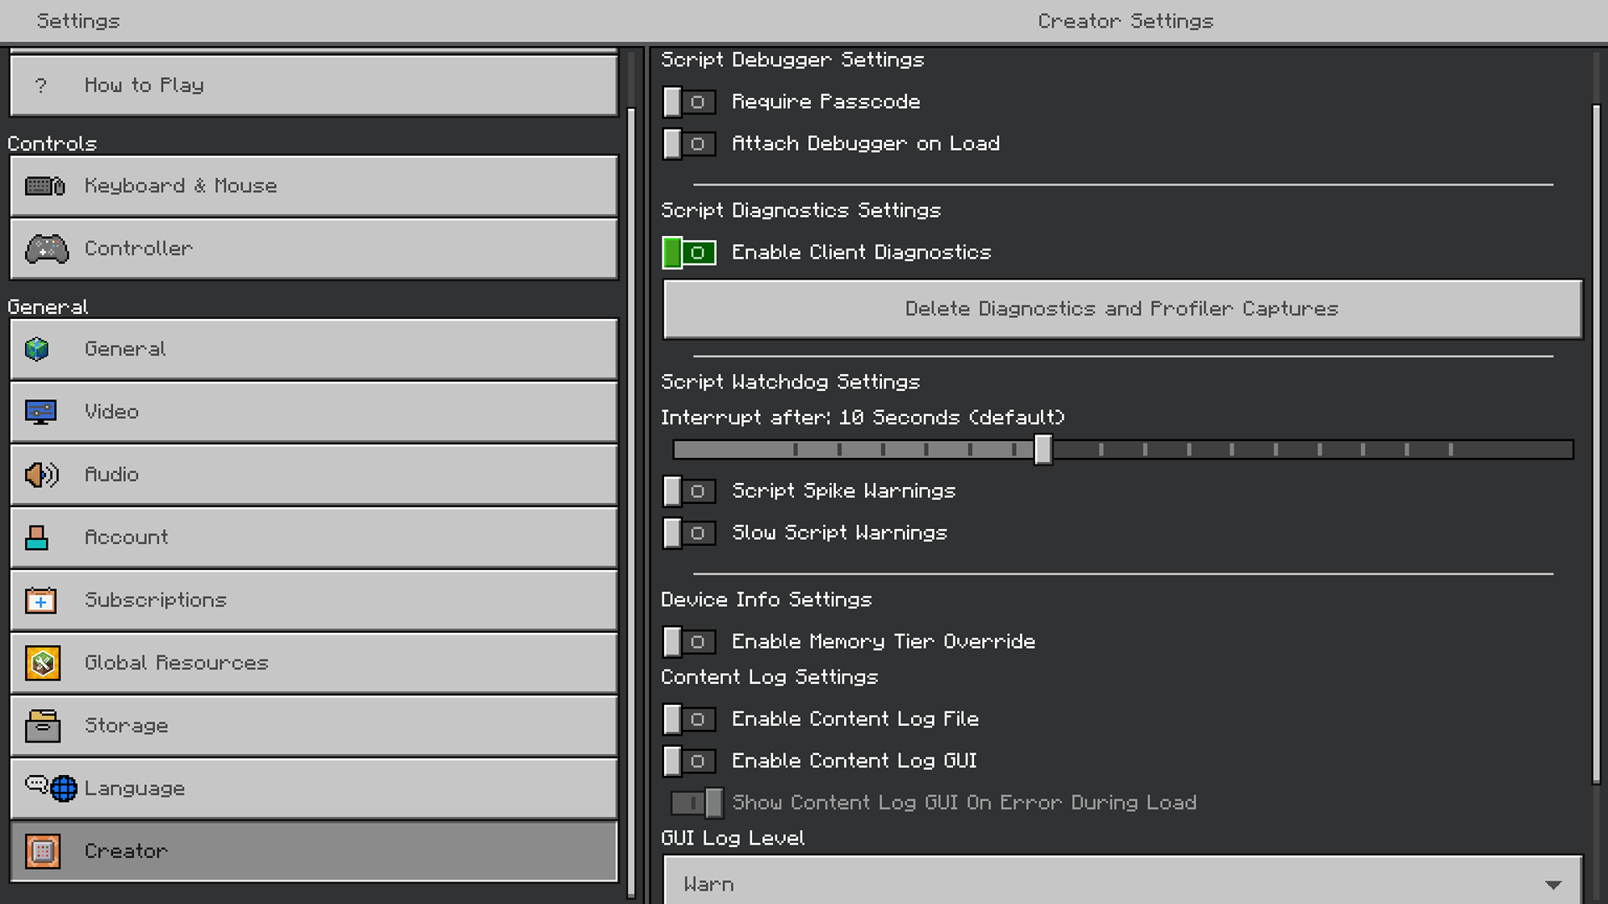Select the Creator settings tab
The height and width of the screenshot is (904, 1608).
(314, 851)
